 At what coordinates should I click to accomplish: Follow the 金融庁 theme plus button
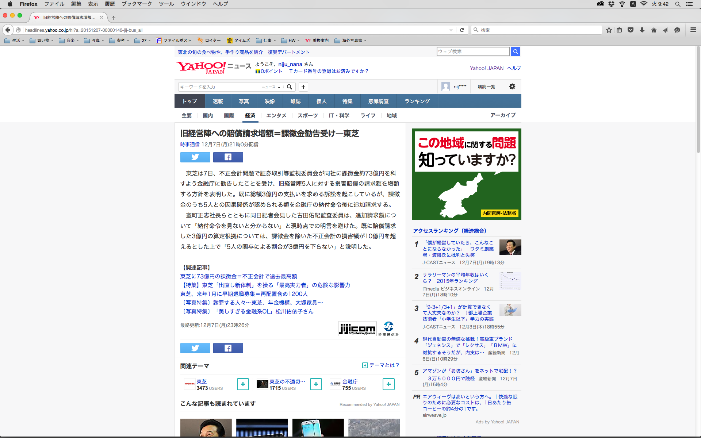pyautogui.click(x=388, y=384)
